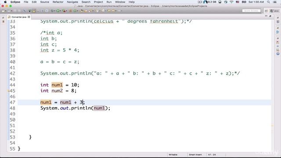281x158 pixels.
Task: Click the Run Last Tool icon
Action: pos(64,11)
